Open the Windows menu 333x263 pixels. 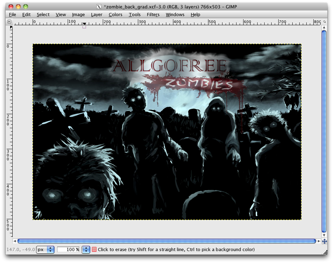(x=175, y=15)
